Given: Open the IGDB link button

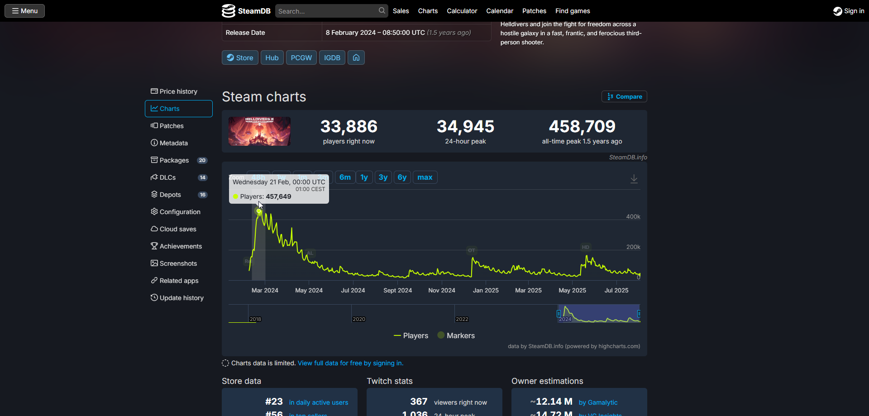Looking at the screenshot, I should tap(332, 57).
